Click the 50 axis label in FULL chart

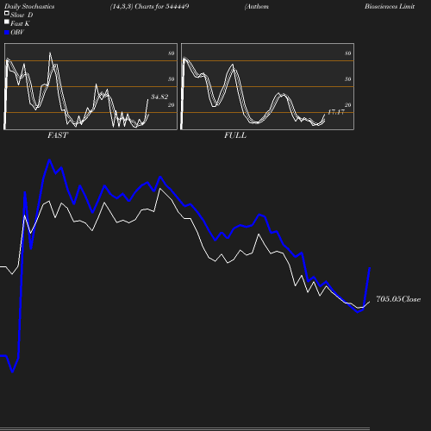tap(348, 79)
